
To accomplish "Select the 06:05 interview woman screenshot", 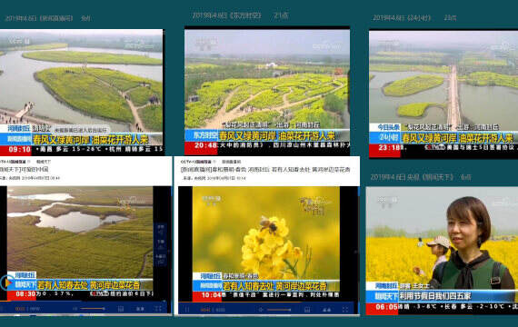I will [442, 251].
